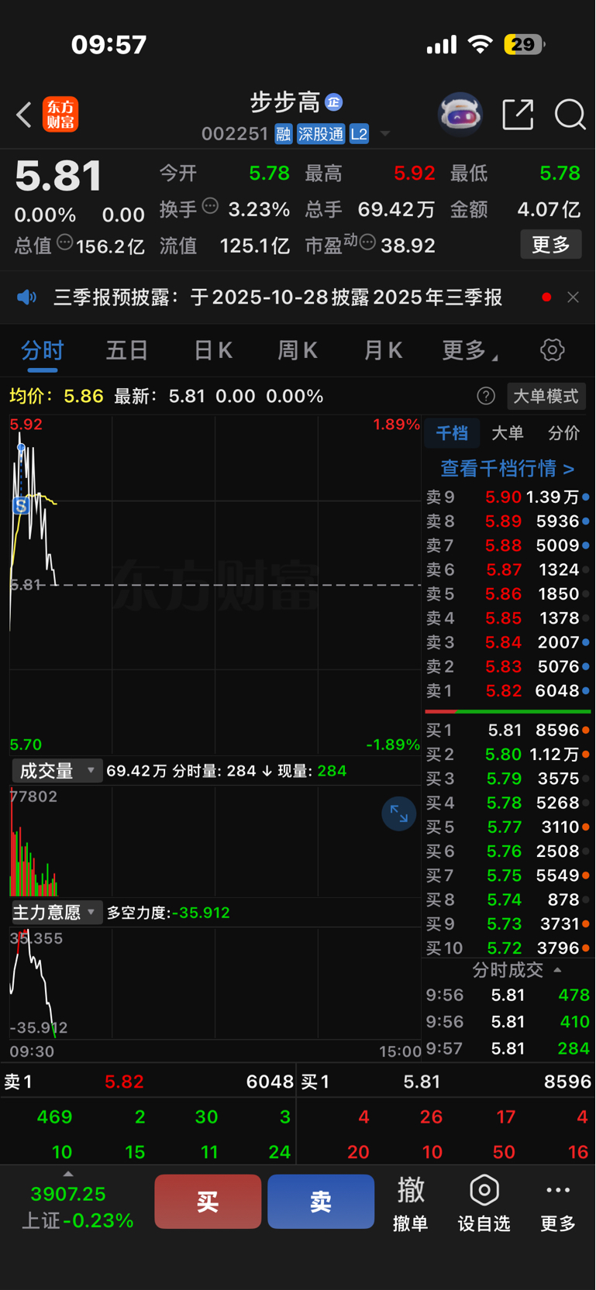This screenshot has height=1290, width=596.
Task: Switch to 分时 tab
Action: (x=43, y=350)
